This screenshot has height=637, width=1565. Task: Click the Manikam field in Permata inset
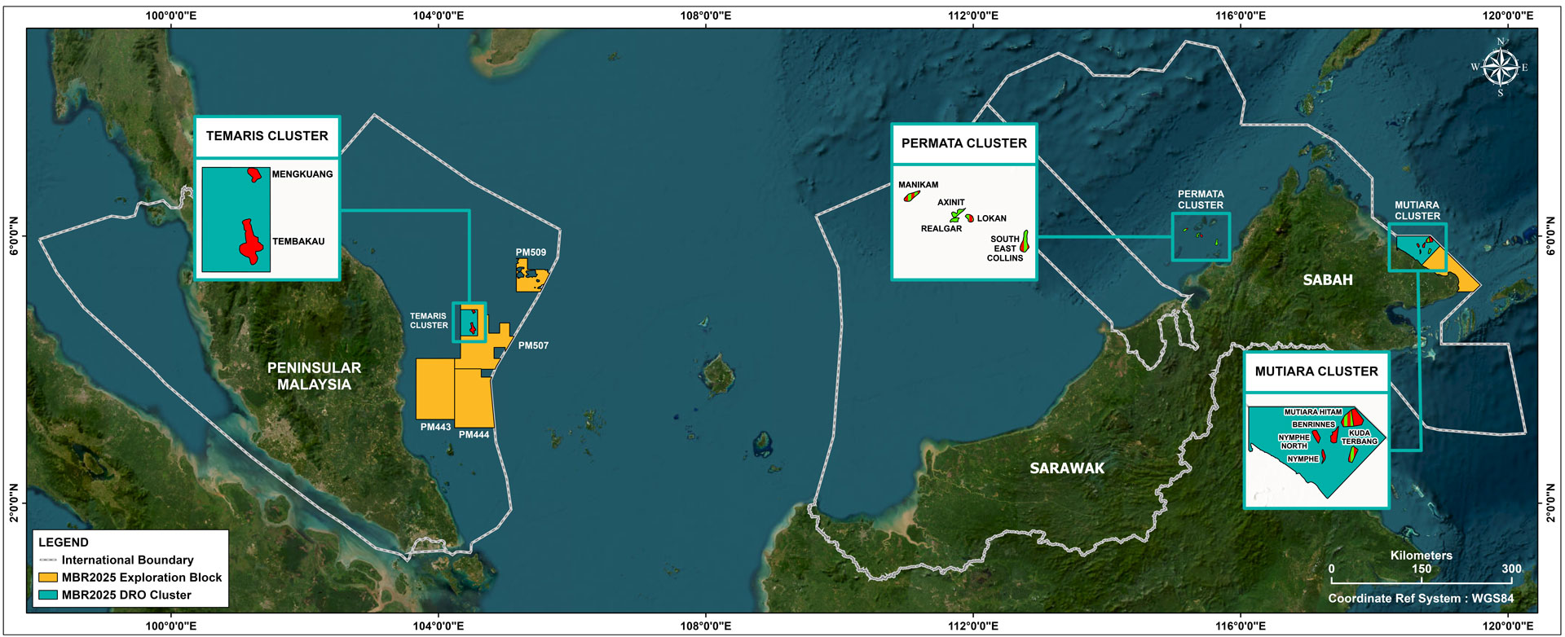click(x=911, y=196)
